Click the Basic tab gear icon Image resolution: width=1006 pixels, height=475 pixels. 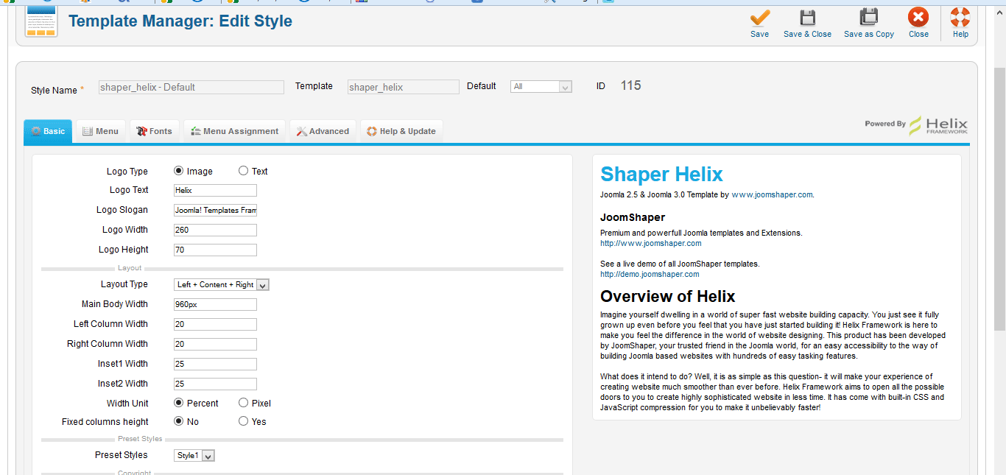(35, 131)
